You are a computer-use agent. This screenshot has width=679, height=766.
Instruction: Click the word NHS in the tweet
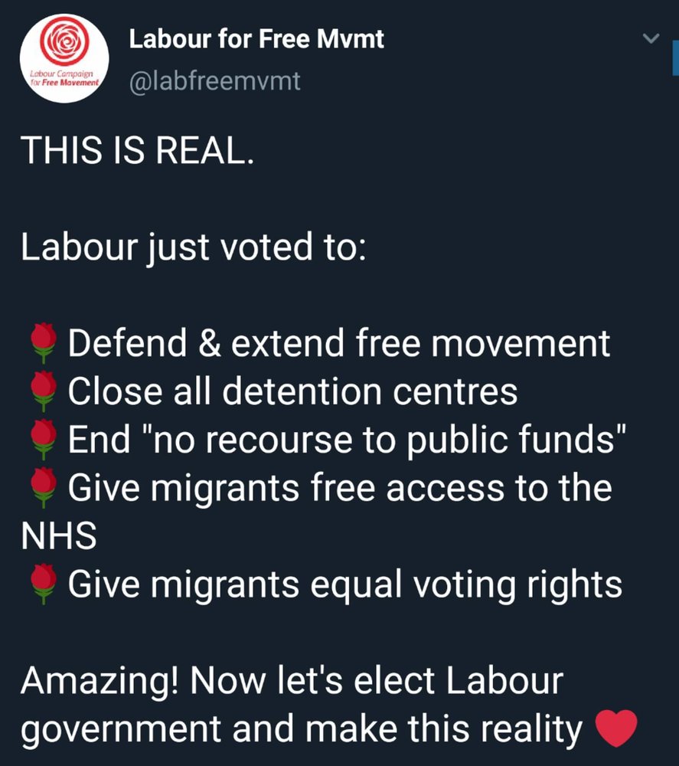coord(59,535)
